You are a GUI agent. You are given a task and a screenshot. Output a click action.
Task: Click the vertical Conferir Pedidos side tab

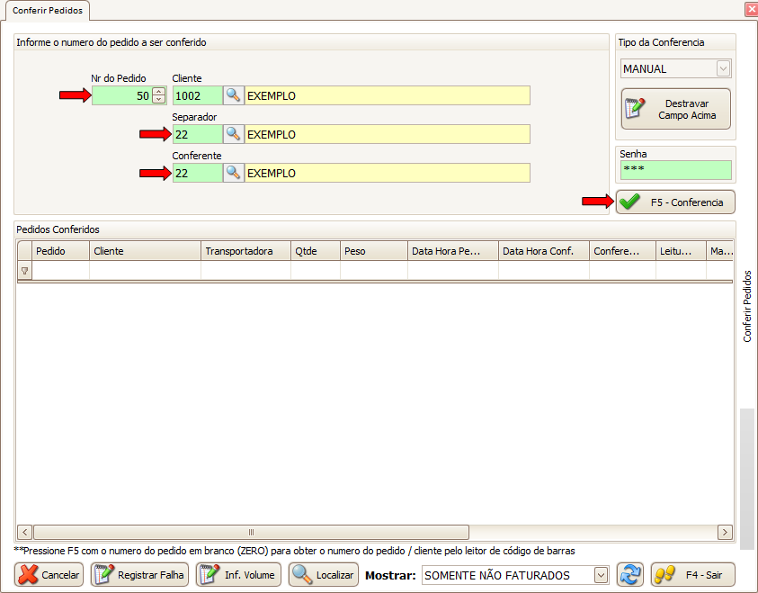click(x=747, y=306)
